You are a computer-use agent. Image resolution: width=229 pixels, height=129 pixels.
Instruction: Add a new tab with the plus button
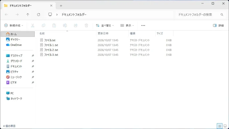point(61,6)
